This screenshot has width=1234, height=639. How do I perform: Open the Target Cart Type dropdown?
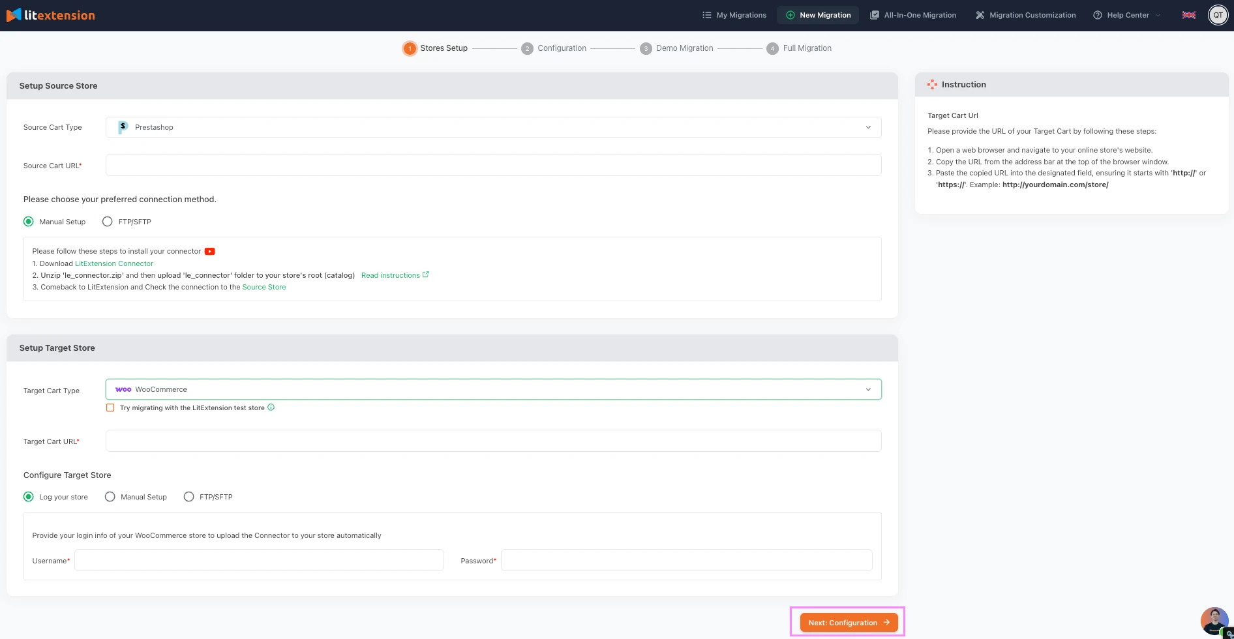pyautogui.click(x=493, y=389)
